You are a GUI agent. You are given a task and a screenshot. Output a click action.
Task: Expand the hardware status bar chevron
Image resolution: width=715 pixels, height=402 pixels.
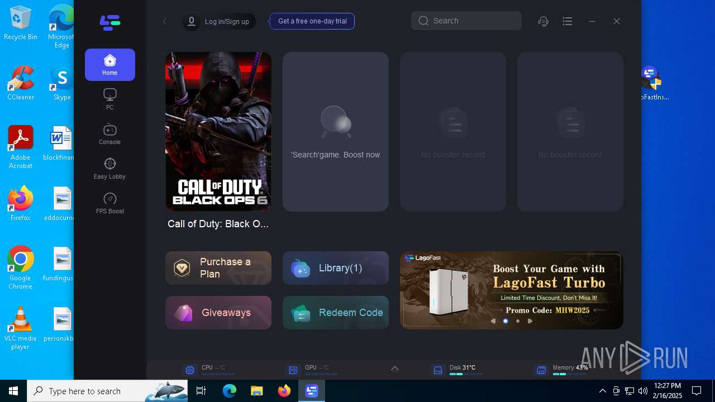(395, 368)
